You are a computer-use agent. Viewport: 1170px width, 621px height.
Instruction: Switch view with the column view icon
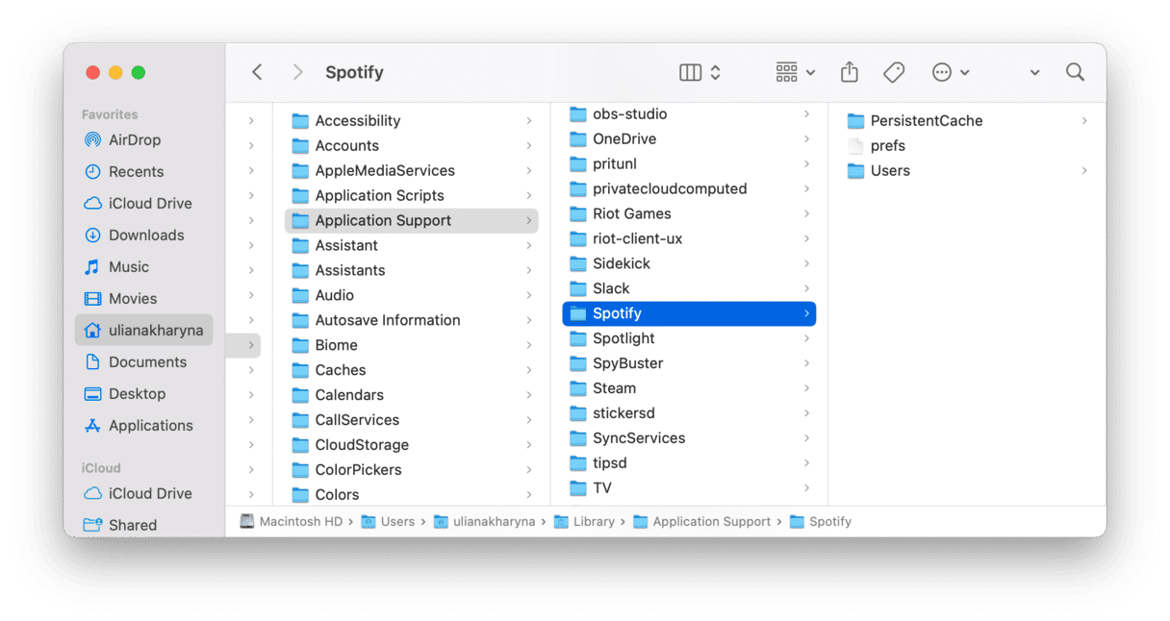(x=690, y=72)
